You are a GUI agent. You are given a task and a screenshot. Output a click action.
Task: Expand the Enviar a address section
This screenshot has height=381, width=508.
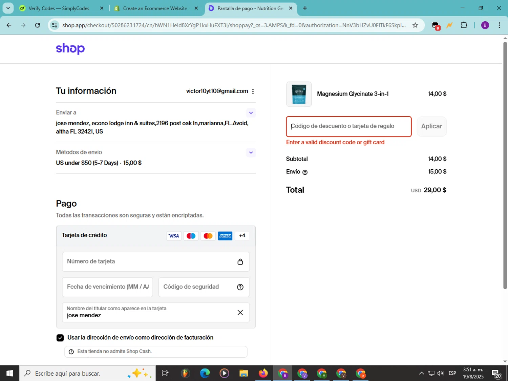coord(251,113)
